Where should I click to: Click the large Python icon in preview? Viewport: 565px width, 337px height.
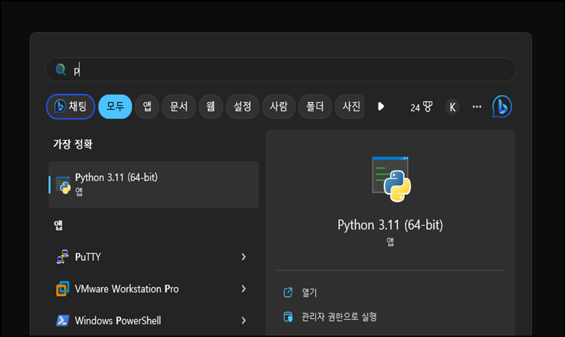tap(391, 179)
